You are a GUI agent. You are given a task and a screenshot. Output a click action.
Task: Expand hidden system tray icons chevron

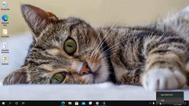point(150,103)
